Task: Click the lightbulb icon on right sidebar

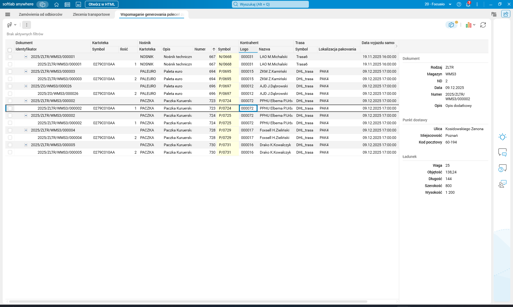Action: click(x=502, y=137)
